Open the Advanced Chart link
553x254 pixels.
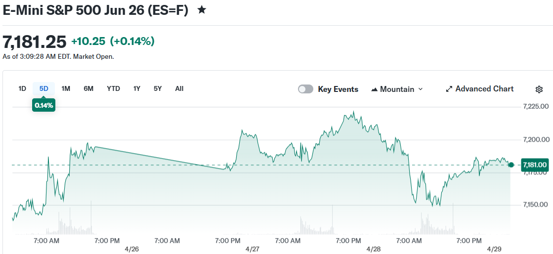click(x=480, y=89)
